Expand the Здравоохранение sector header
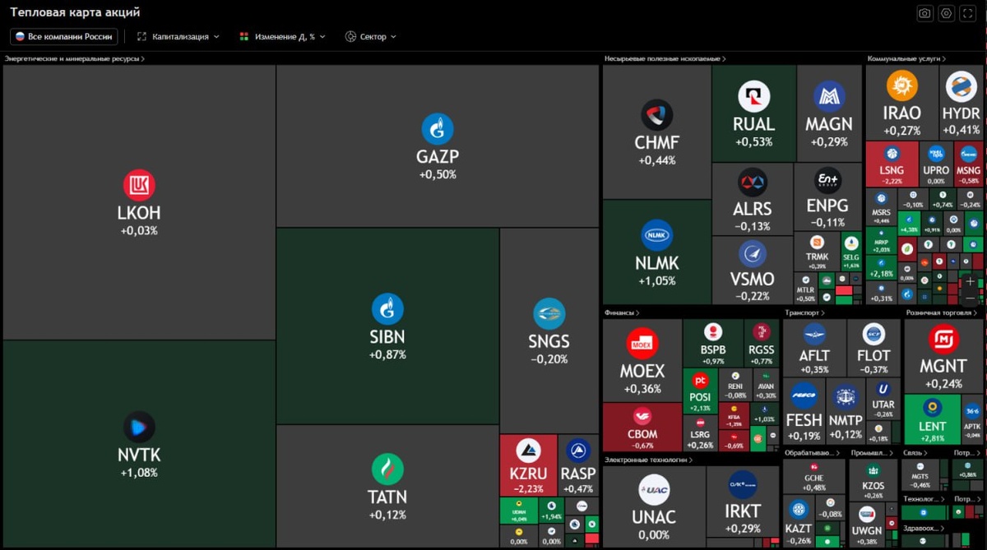This screenshot has height=550, width=987. (923, 529)
